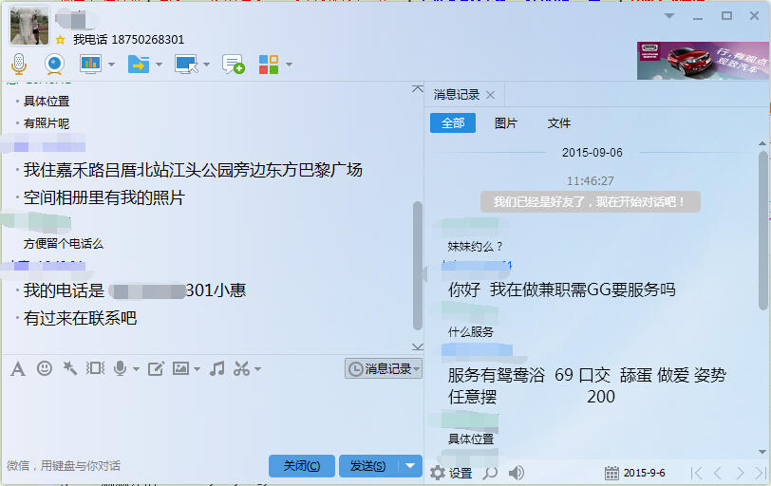
Task: Switch to the 图片 tab in message history
Action: click(506, 123)
